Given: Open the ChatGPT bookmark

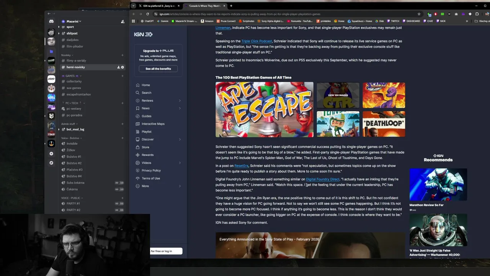Looking at the screenshot, I should click(147, 21).
